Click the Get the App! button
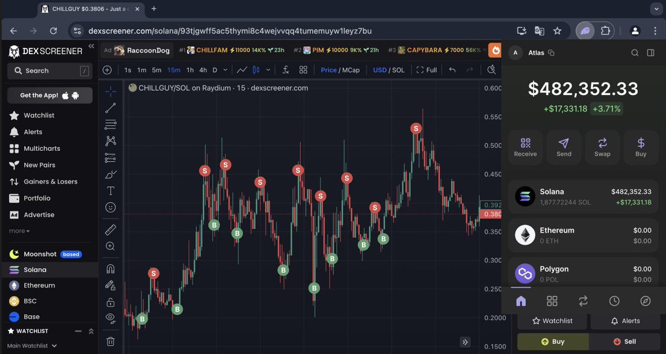 coord(49,95)
